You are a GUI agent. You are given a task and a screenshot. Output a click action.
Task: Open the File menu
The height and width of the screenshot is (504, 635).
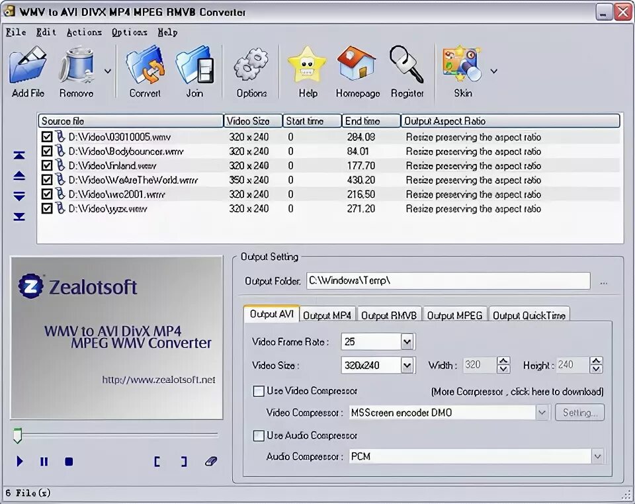coord(16,32)
